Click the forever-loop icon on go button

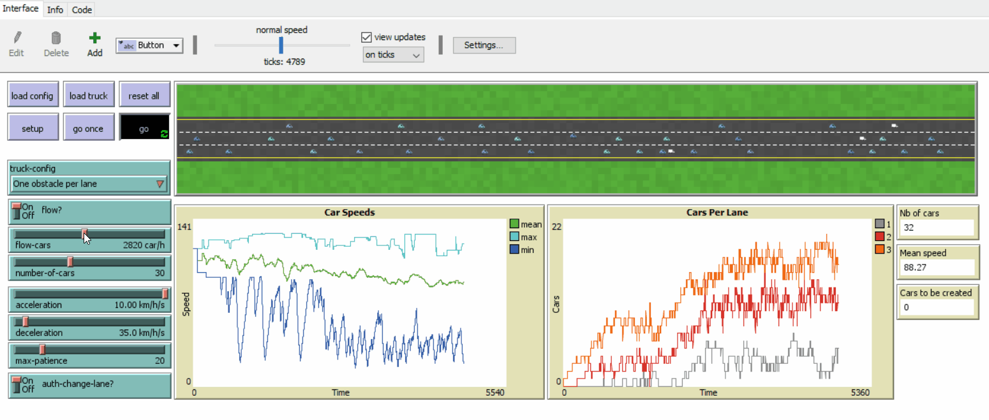pos(164,133)
